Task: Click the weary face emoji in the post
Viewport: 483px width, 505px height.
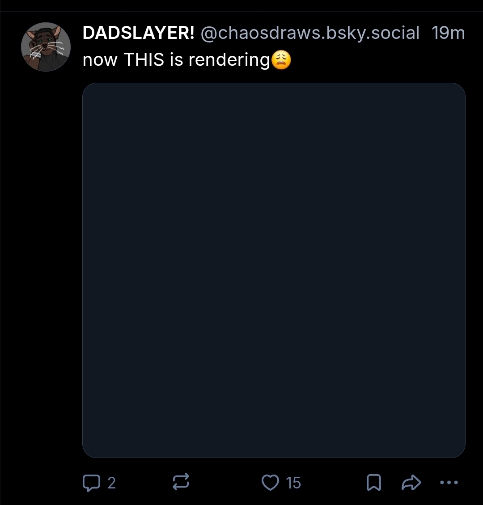Action: click(x=281, y=60)
